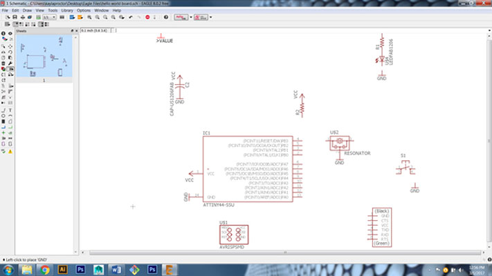
Task: Select the Show (eye) tool
Action: coord(10,34)
